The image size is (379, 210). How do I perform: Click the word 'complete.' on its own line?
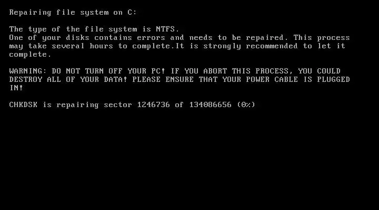coord(30,55)
